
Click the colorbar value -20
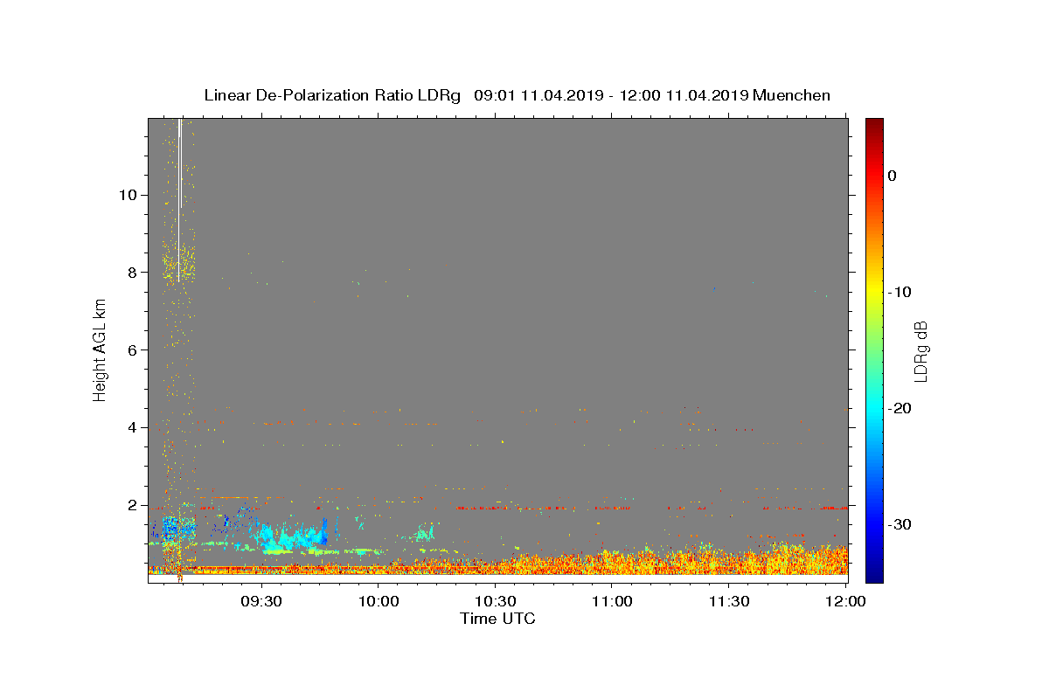coord(900,408)
